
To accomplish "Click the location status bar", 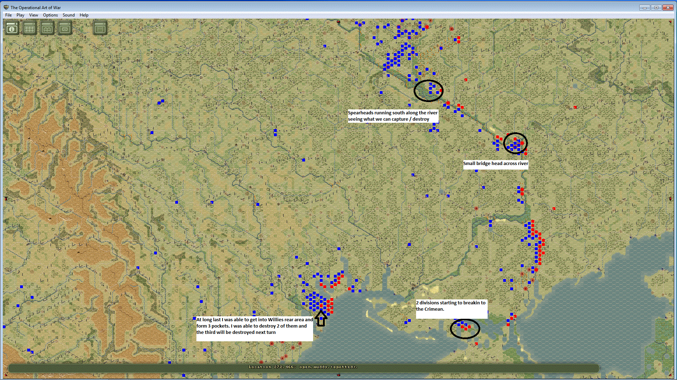I will click(x=303, y=367).
